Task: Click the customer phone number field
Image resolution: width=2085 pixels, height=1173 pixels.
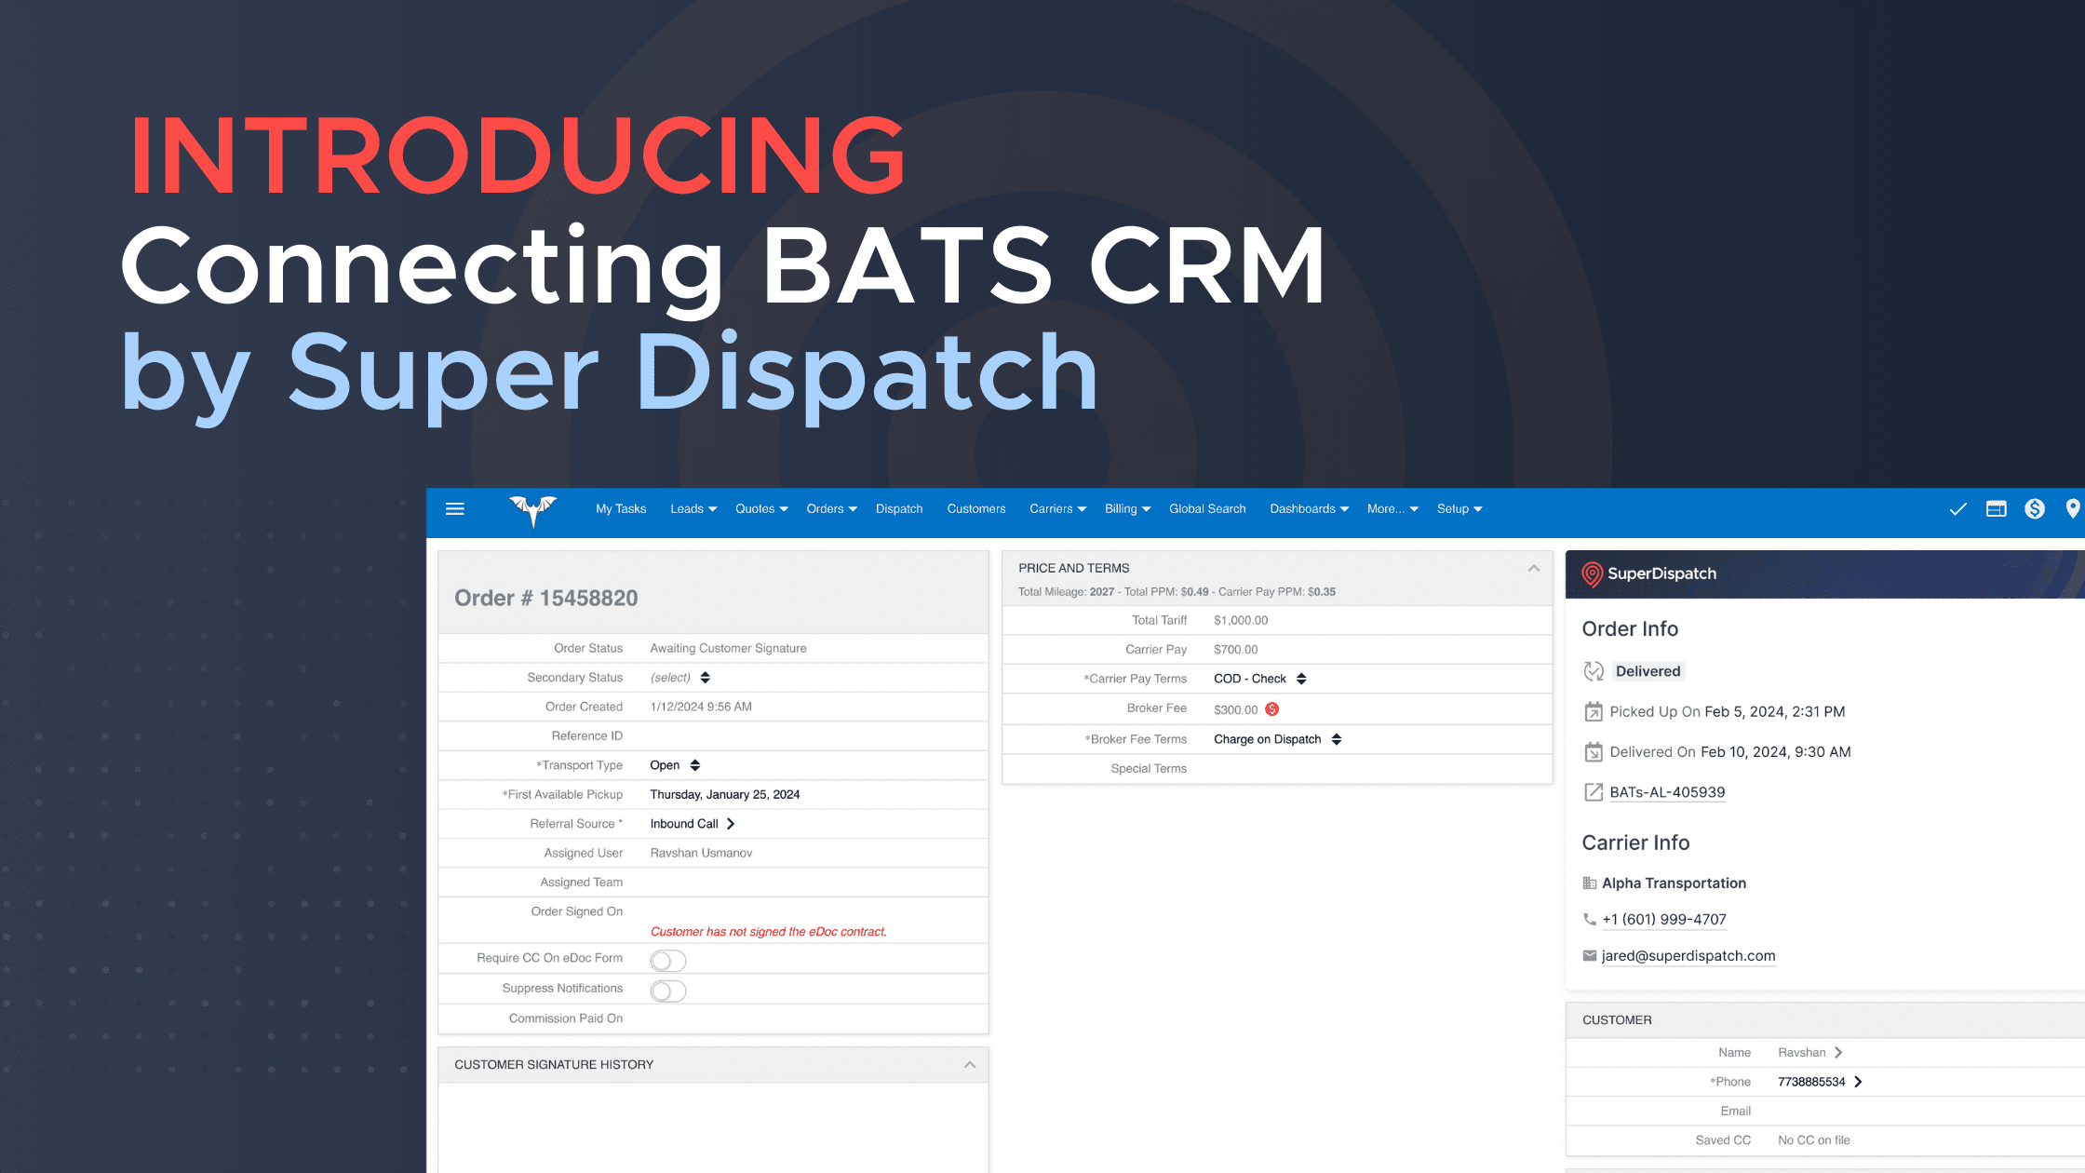Action: 1811,1082
